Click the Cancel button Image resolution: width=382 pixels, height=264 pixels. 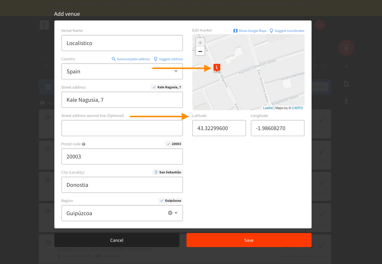point(117,240)
